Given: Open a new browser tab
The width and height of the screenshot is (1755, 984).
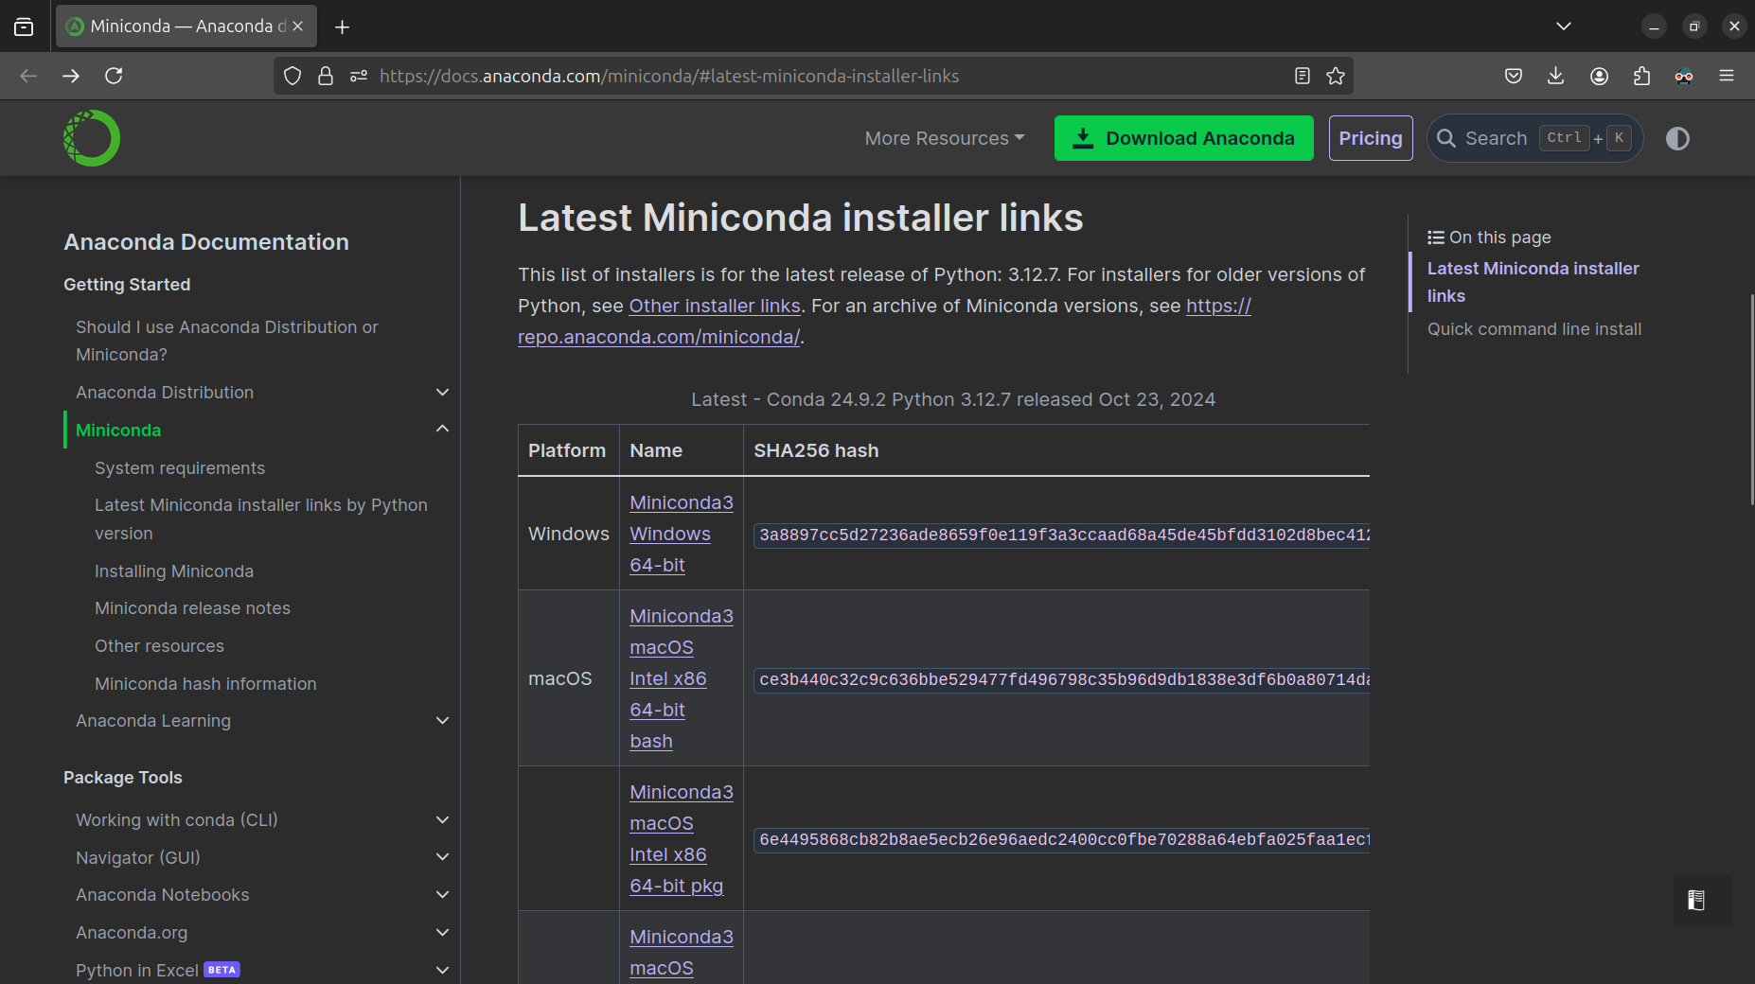Looking at the screenshot, I should [x=343, y=27].
